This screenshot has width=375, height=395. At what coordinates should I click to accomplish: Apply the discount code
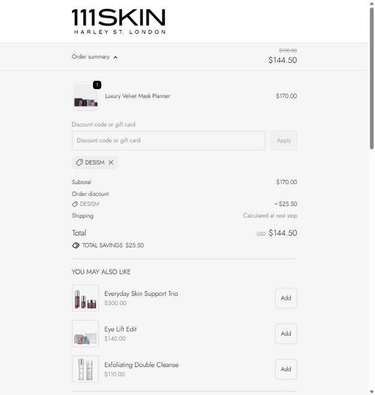(284, 141)
